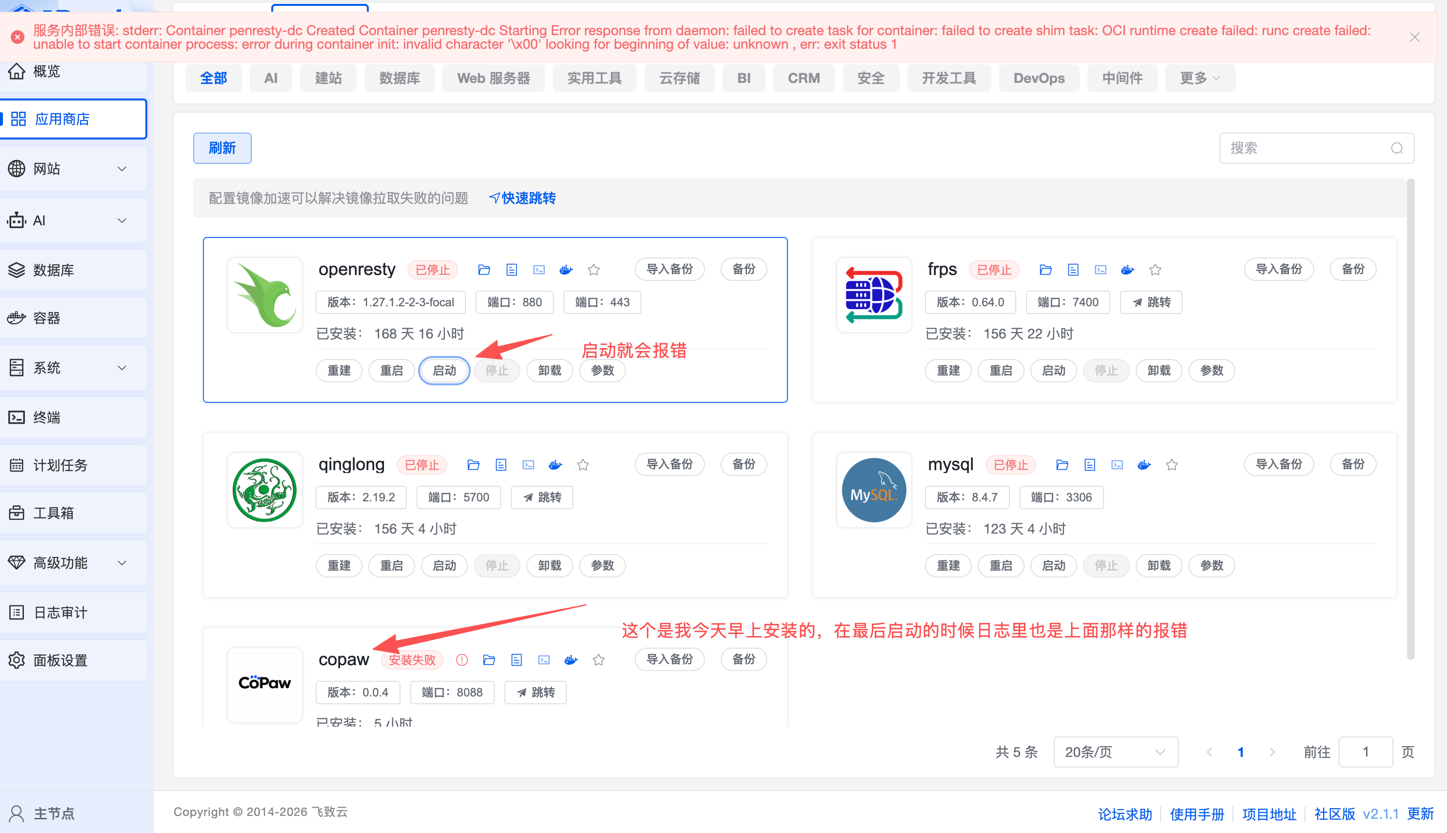Toggle favorite star on the copaw app

(599, 660)
